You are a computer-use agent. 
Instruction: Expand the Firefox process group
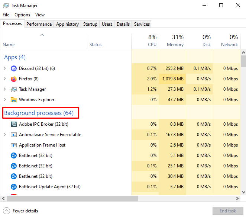(4, 79)
